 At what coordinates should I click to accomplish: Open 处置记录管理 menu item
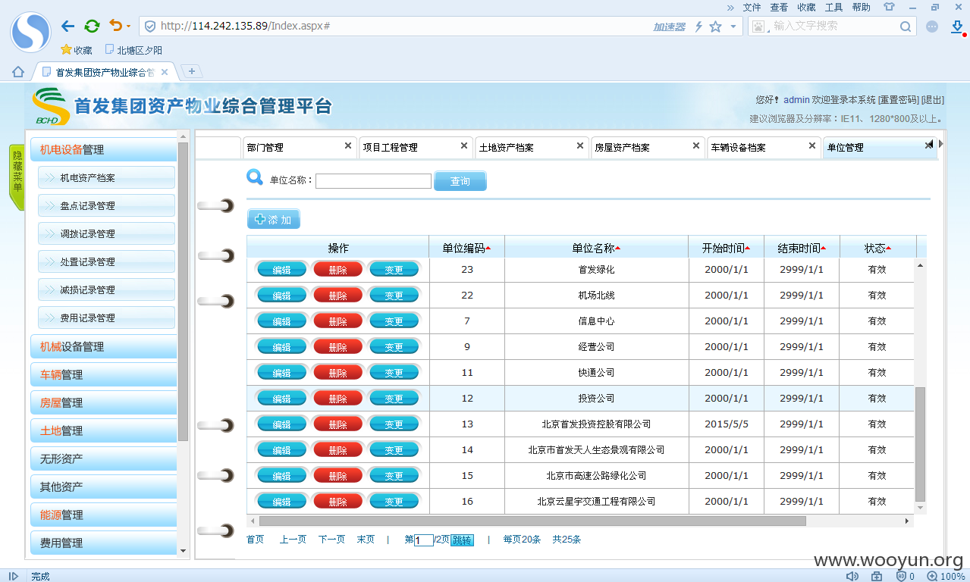106,262
